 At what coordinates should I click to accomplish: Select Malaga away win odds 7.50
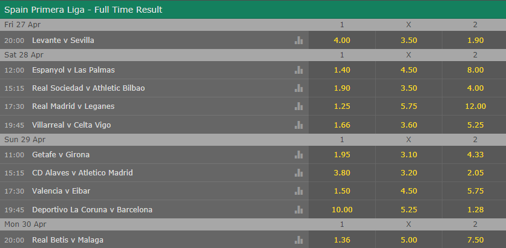475,240
